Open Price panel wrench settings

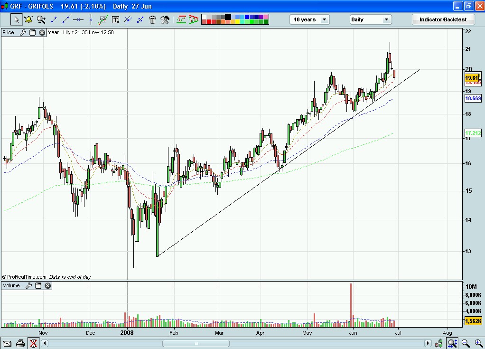click(x=23, y=32)
